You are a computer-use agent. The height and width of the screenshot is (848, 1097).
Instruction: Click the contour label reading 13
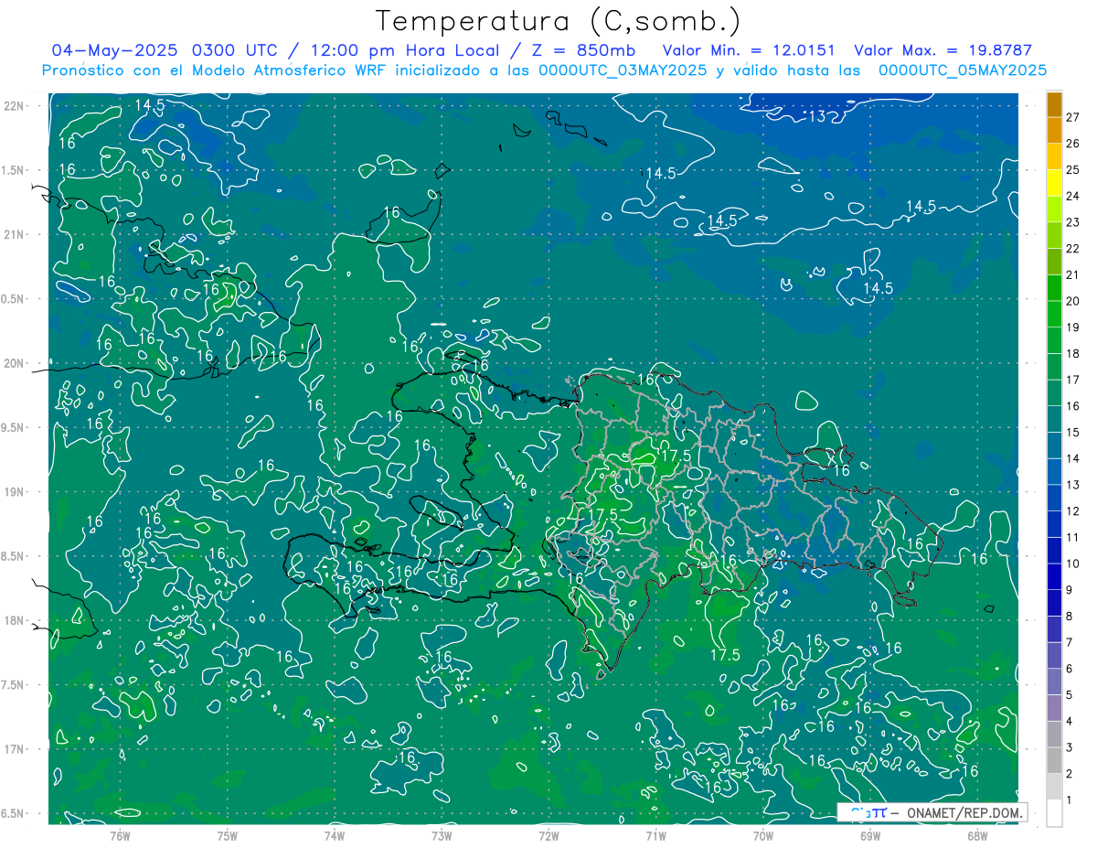pyautogui.click(x=817, y=116)
